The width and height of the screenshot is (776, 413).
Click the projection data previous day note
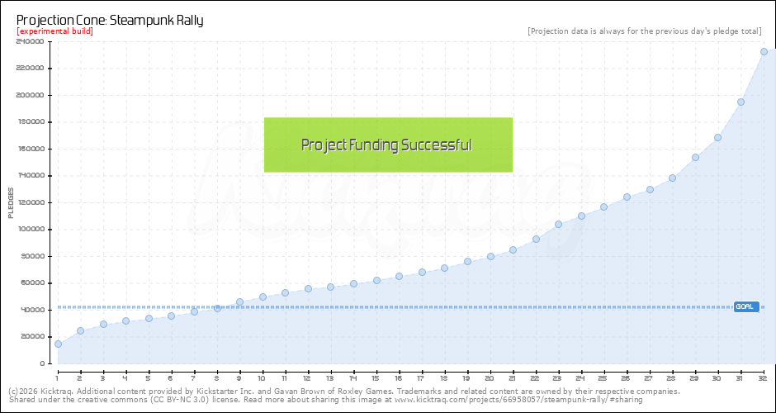click(x=644, y=31)
